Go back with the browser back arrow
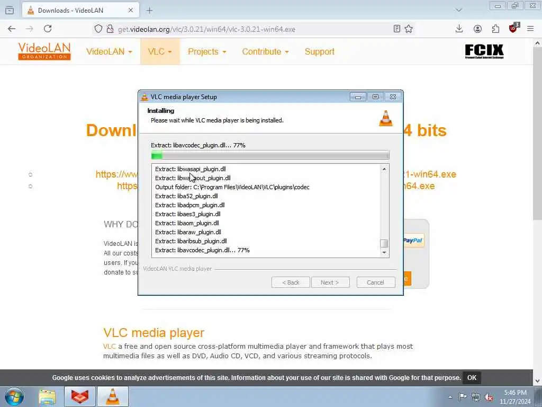 pos(12,29)
